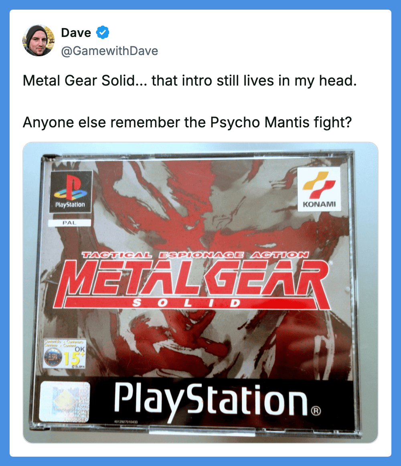This screenshot has width=401, height=466.
Task: Click the barcode number under PlayStation
Action: (x=126, y=422)
